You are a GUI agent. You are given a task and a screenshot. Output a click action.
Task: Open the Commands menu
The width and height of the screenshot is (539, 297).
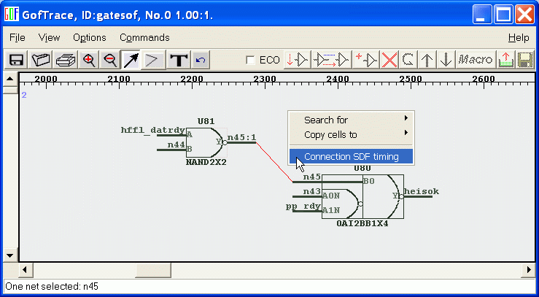[144, 37]
